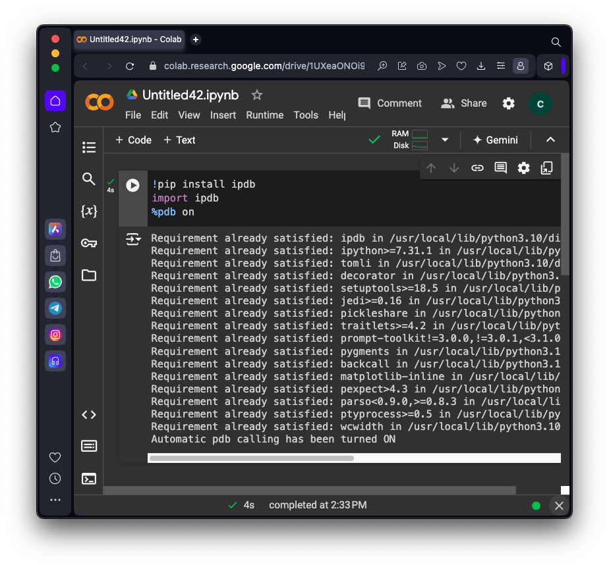Open Colab settings gear in header

click(508, 103)
